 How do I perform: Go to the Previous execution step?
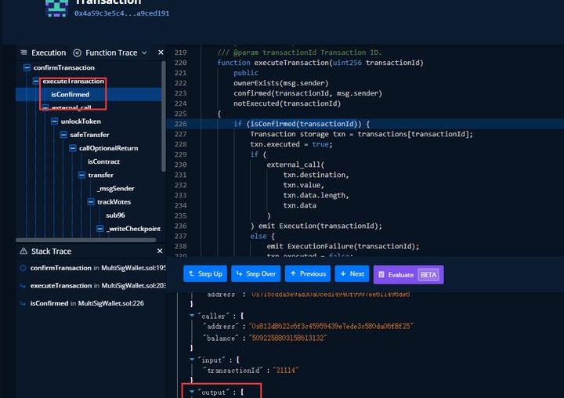[307, 274]
